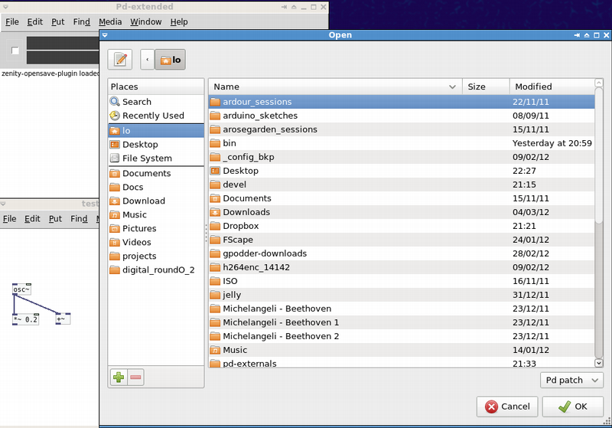Viewport: 612px width, 428px height.
Task: Select the ISO folder
Action: [x=401, y=281]
